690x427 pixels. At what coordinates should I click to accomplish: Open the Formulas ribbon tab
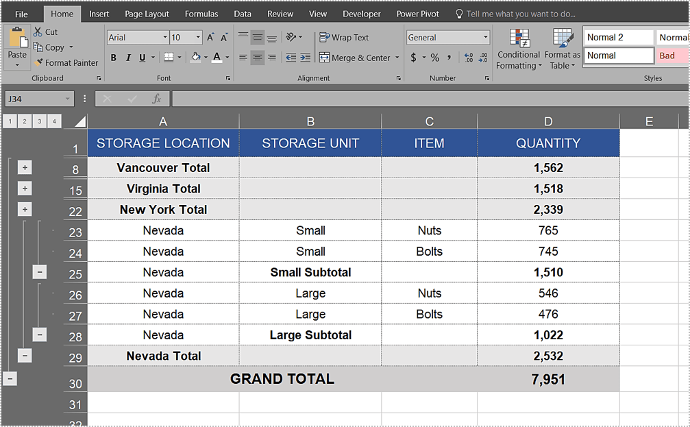201,14
